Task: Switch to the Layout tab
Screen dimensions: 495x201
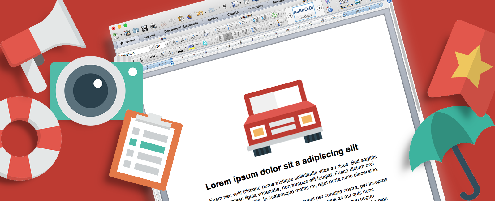Action: (149, 36)
